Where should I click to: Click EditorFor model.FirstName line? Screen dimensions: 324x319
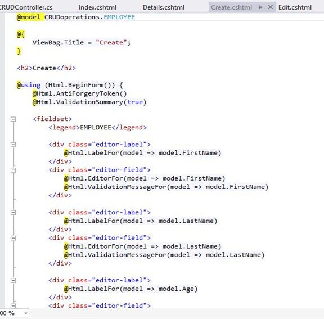[x=145, y=178]
